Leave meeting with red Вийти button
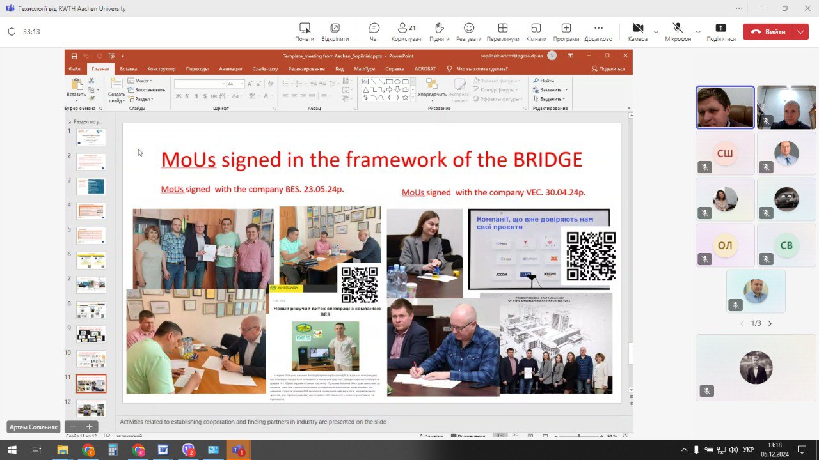Image resolution: width=819 pixels, height=460 pixels. click(x=768, y=32)
